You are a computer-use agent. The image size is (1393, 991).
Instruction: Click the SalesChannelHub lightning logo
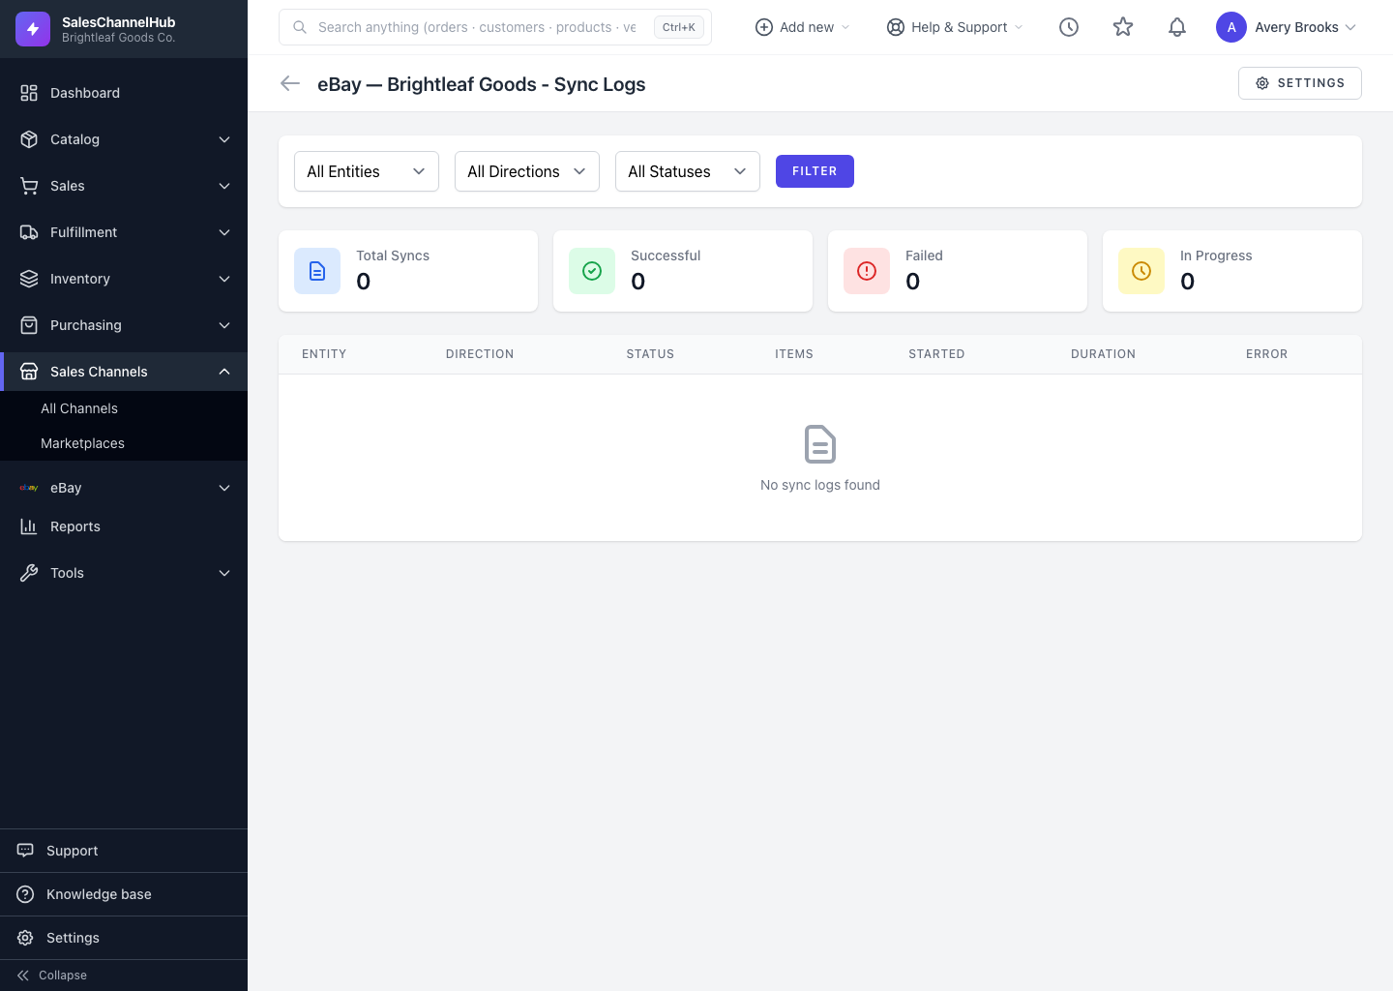33,29
